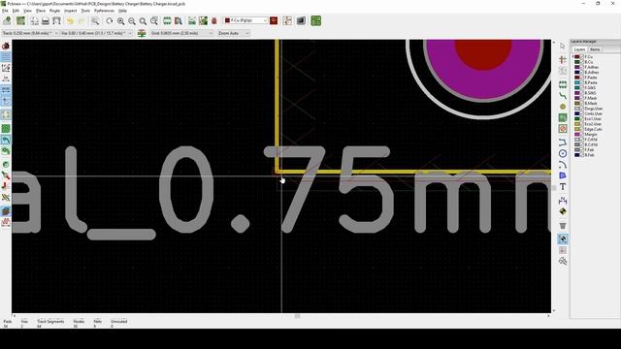This screenshot has height=349, width=621.
Task: Open the Place menu
Action: pyautogui.click(x=41, y=11)
